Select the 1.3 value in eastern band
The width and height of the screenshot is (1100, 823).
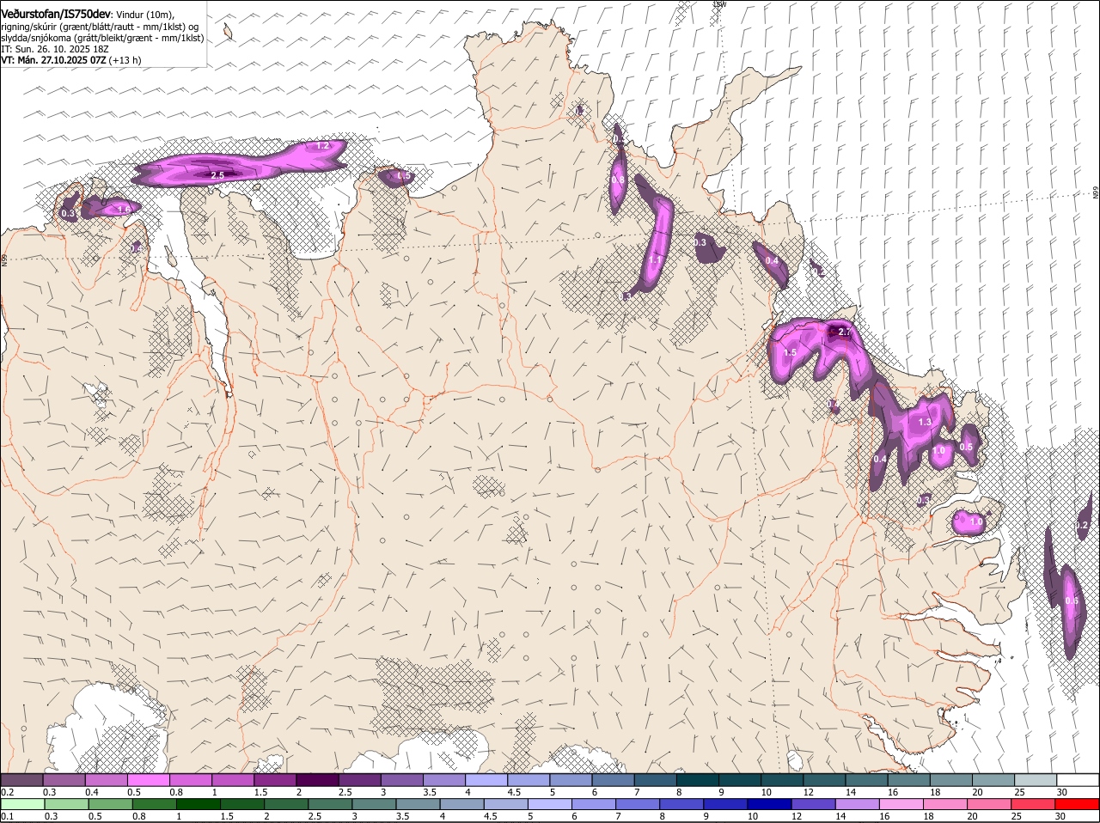pos(925,423)
